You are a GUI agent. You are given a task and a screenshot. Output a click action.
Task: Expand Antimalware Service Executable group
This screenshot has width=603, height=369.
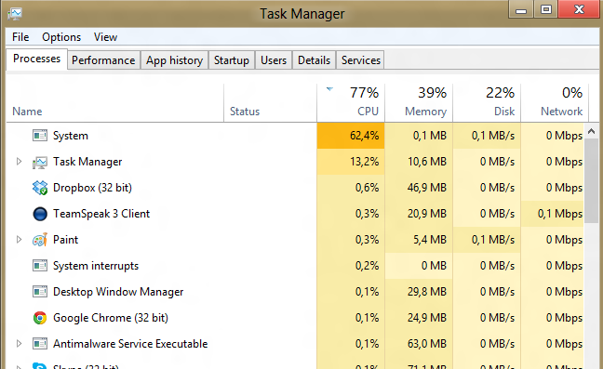click(x=19, y=344)
